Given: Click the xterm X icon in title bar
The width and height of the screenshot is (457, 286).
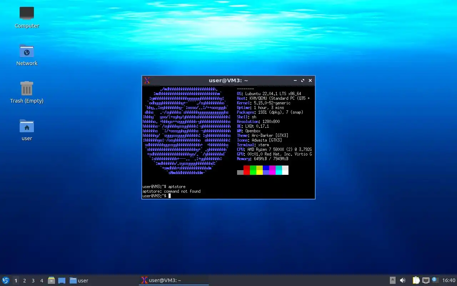Looking at the screenshot, I should (x=147, y=80).
